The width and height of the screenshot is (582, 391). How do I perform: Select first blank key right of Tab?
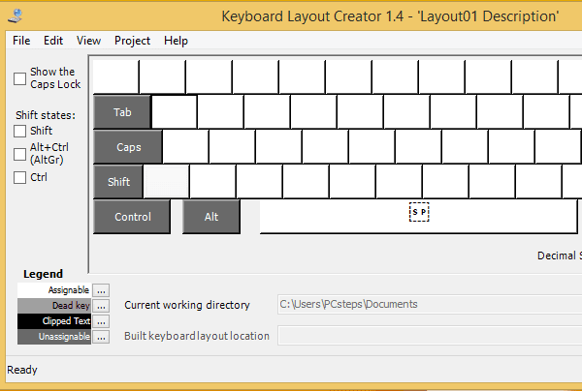[174, 111]
